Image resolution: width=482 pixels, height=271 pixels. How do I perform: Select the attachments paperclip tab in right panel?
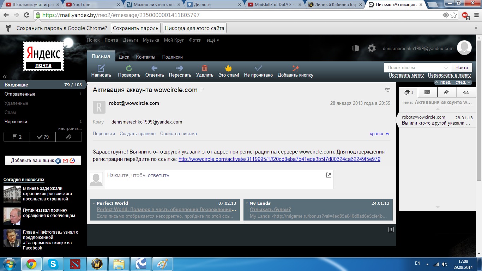447,92
